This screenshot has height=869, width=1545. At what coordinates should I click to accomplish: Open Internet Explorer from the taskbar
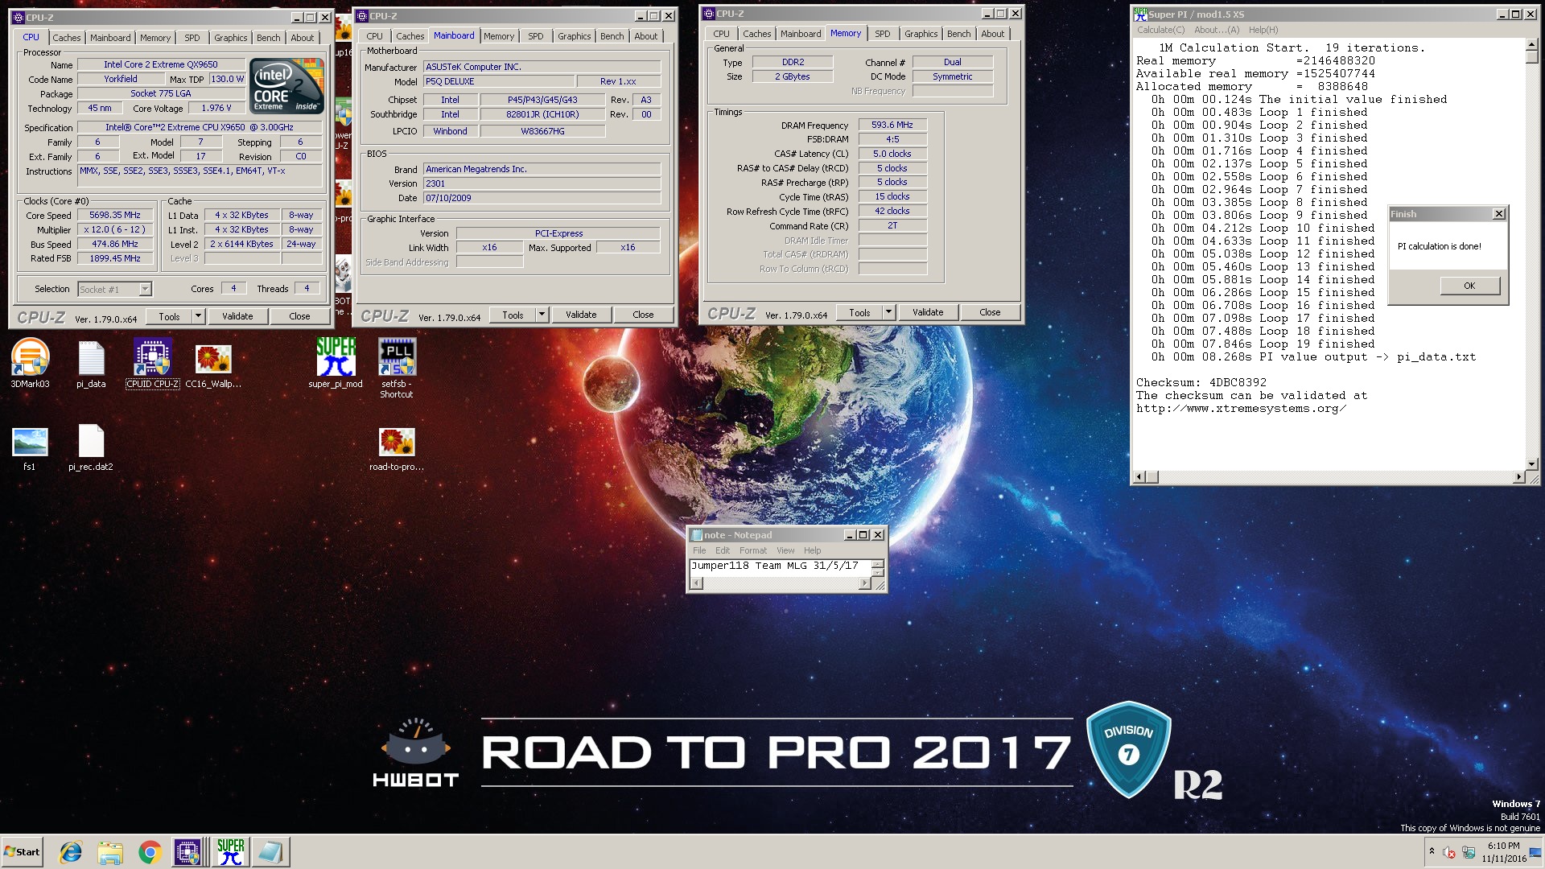[71, 852]
